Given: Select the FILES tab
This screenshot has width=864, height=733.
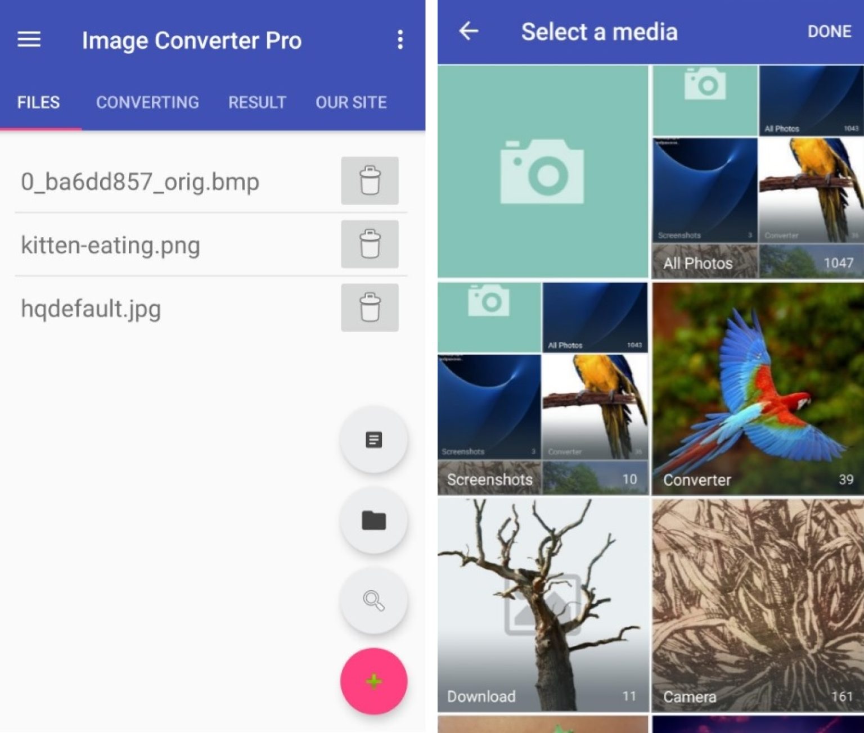Looking at the screenshot, I should (38, 102).
